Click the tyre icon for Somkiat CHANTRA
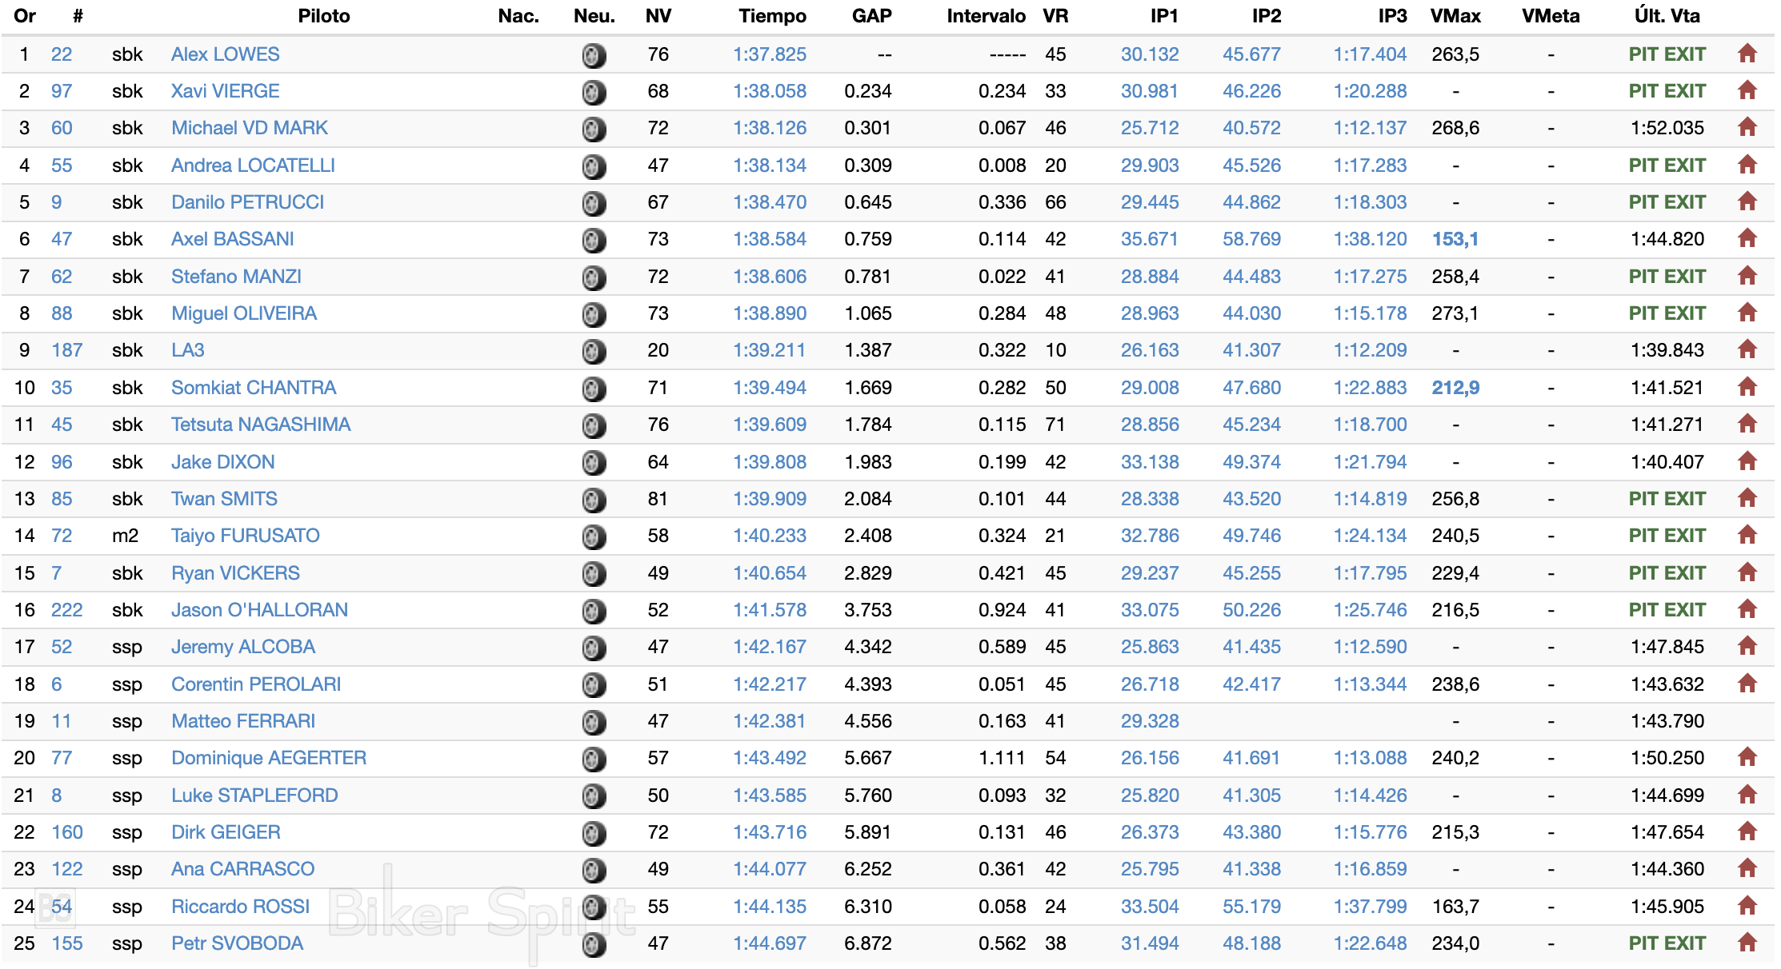This screenshot has height=969, width=1781. pyautogui.click(x=594, y=389)
